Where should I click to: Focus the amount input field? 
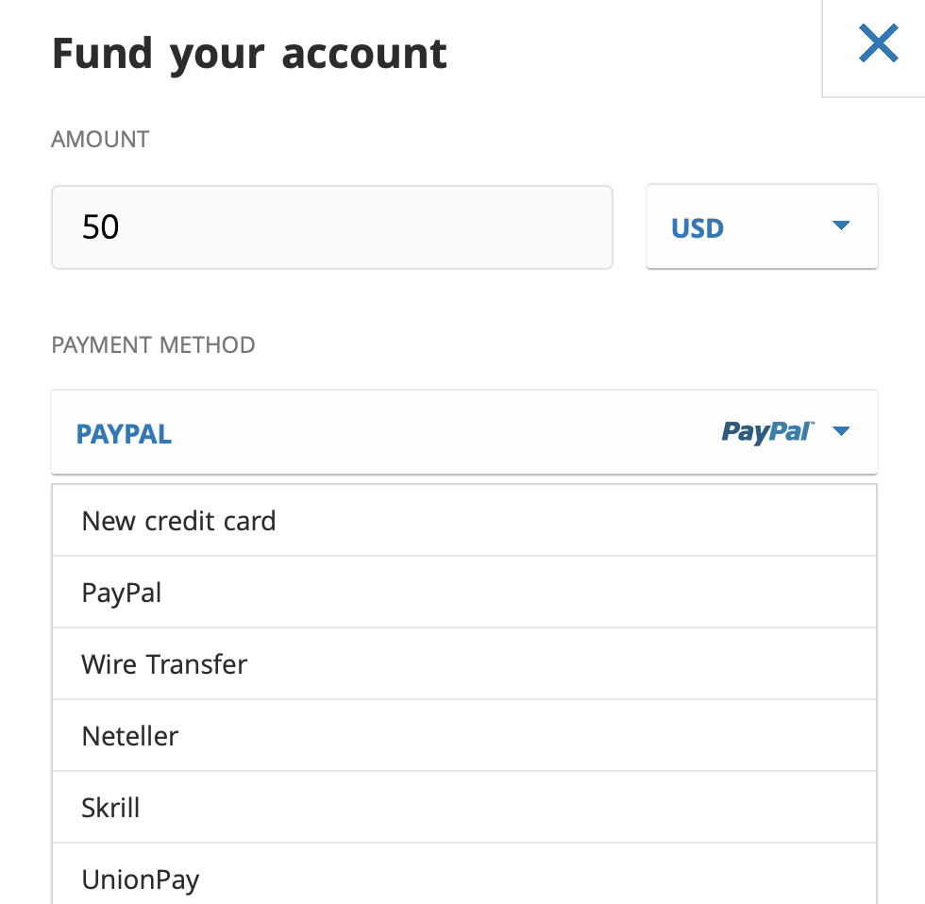click(332, 227)
